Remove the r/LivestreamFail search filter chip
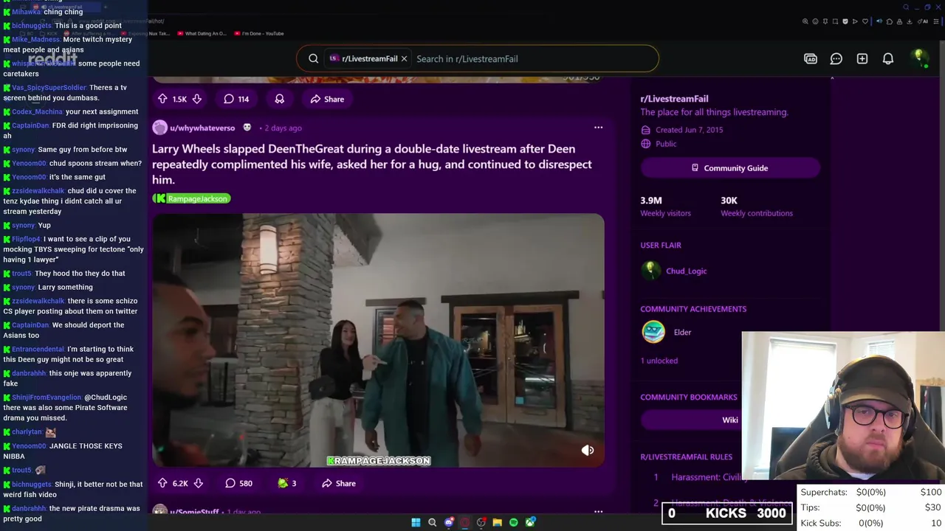The image size is (945, 531). click(404, 59)
